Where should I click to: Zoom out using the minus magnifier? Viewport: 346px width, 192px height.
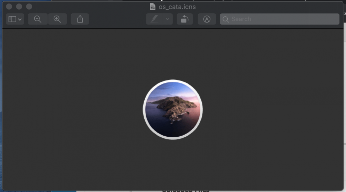(38, 19)
